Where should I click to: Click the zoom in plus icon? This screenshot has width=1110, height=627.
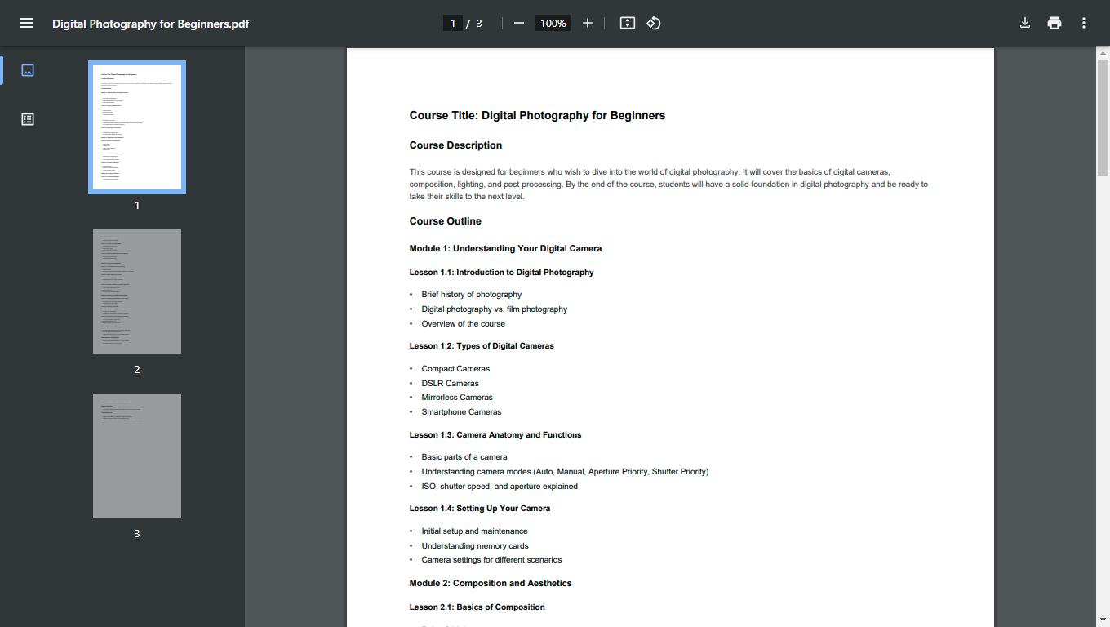(x=588, y=23)
